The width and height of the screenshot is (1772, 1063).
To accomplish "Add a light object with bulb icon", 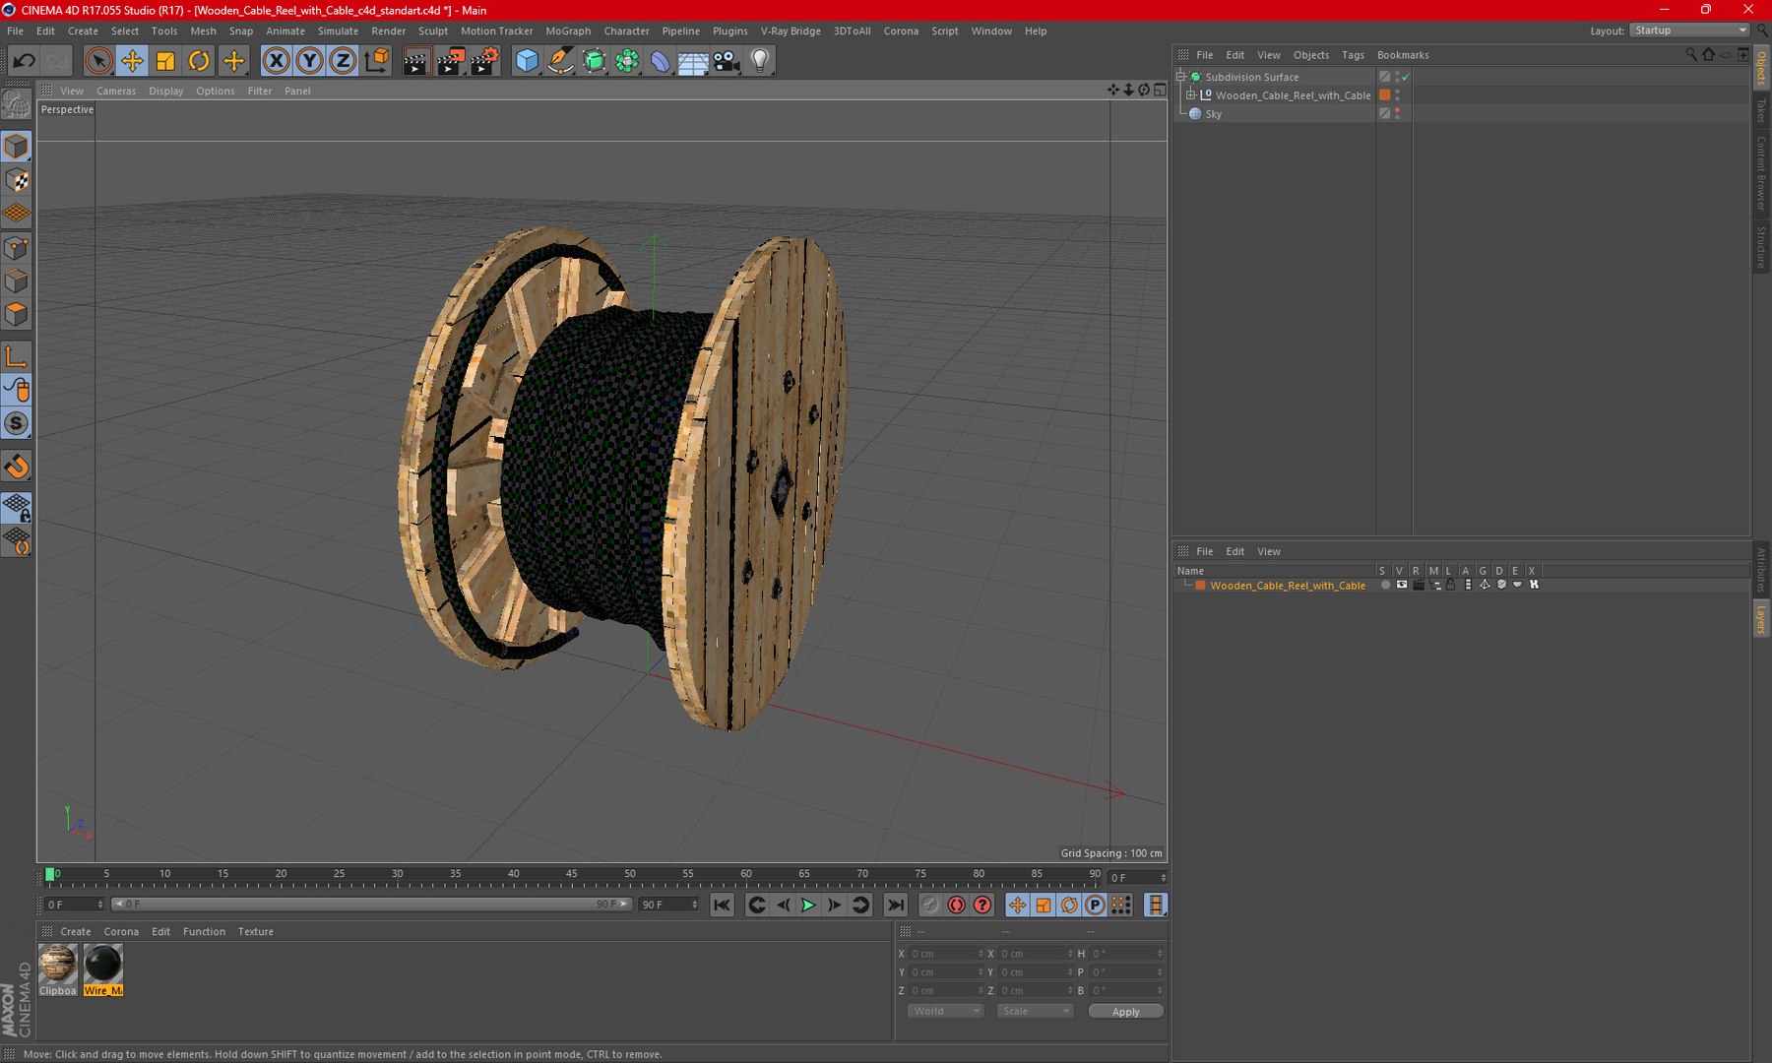I will tap(760, 61).
